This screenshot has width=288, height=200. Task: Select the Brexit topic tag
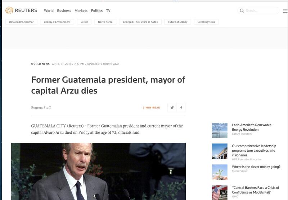pos(84,22)
